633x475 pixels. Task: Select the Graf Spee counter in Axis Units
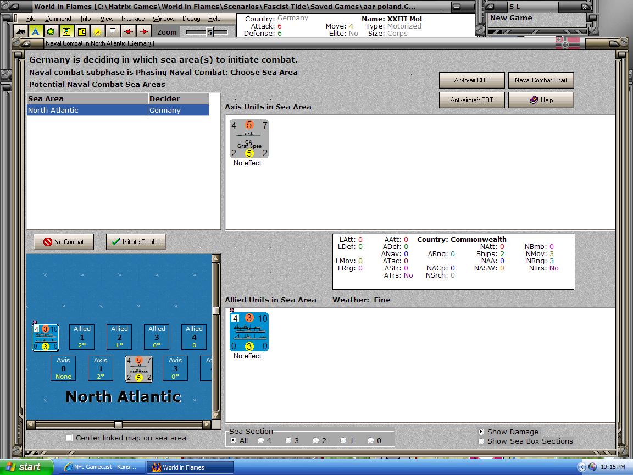249,139
